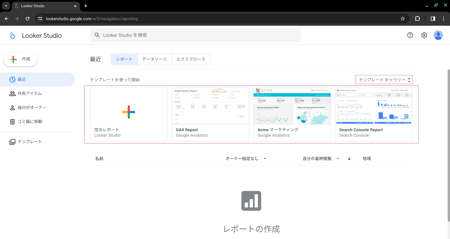Viewport: 450px width, 239px height.
Task: Click the 作成 create button
Action: 20,59
